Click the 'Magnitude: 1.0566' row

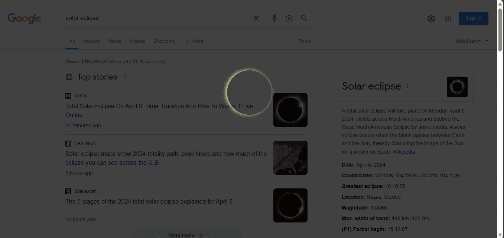tap(364, 208)
